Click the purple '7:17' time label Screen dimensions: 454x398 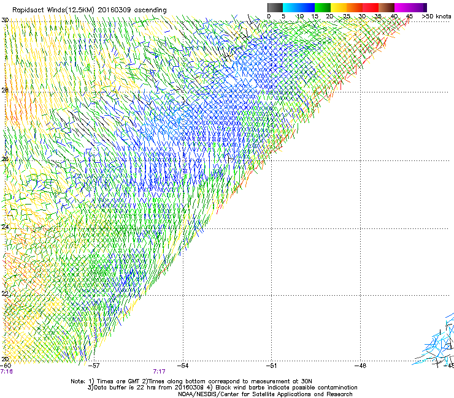pos(160,372)
